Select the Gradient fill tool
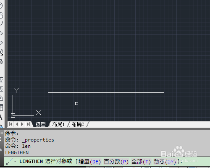 [1, 89]
